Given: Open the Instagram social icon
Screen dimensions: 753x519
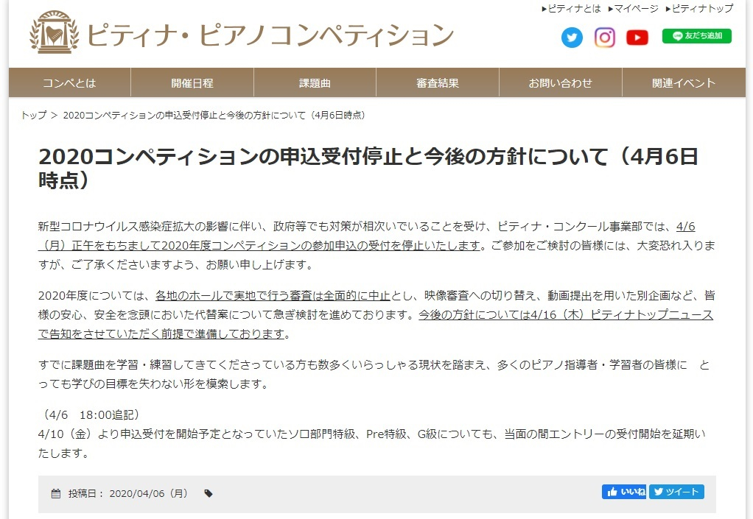Looking at the screenshot, I should [x=605, y=38].
